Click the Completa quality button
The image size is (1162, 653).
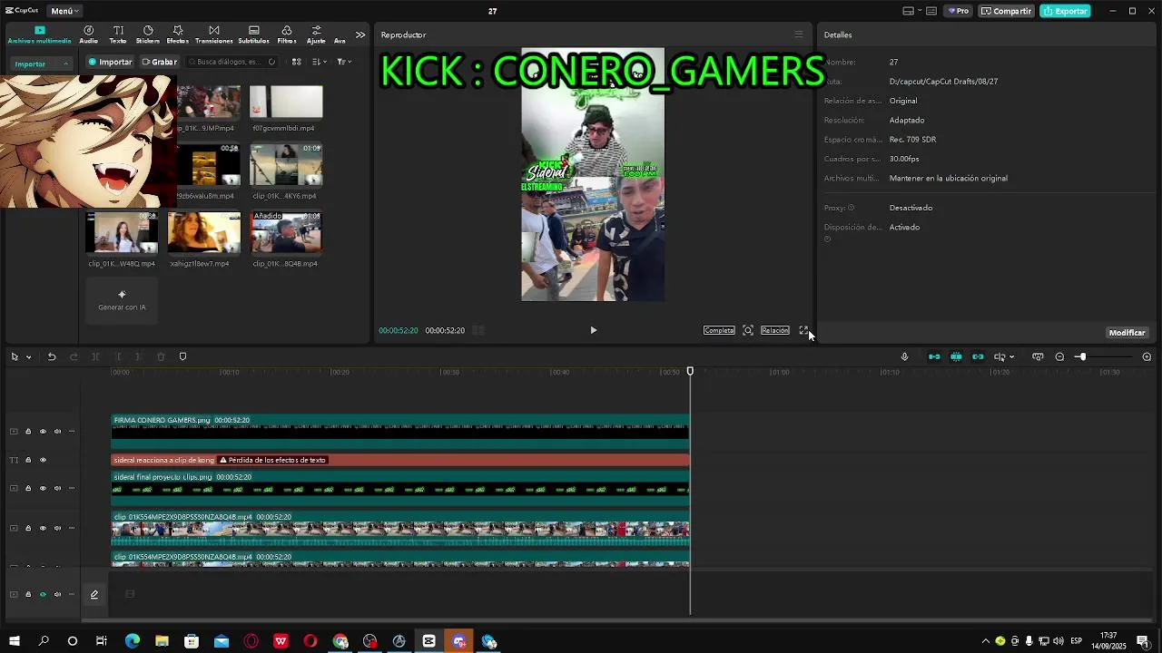[719, 330]
